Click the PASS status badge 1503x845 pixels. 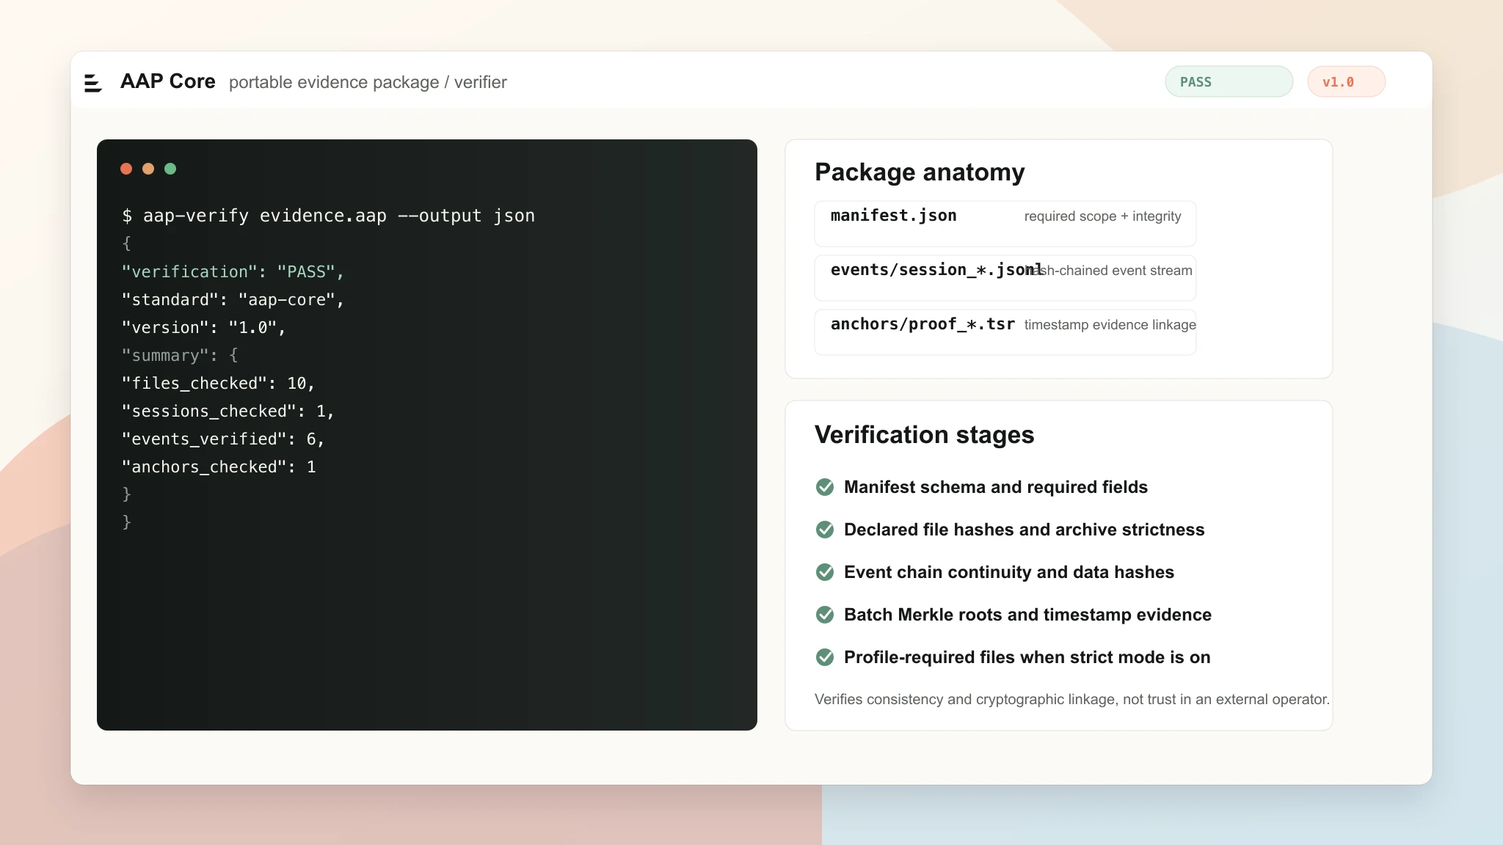[x=1229, y=81]
